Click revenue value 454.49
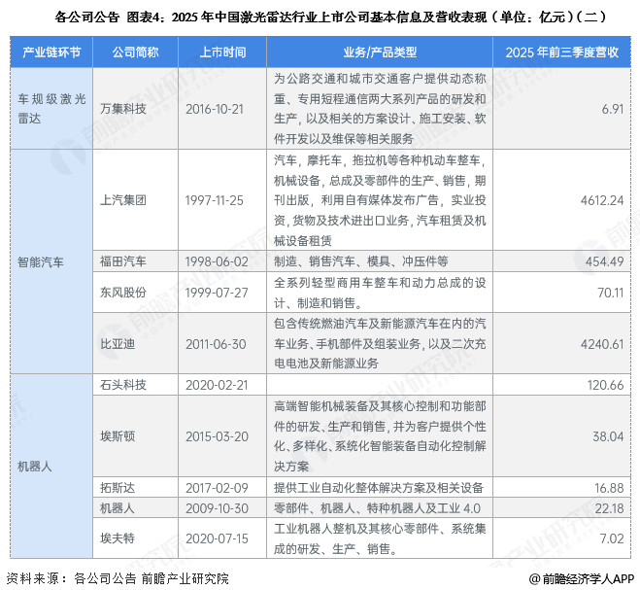Viewport: 640px width, 590px height. pyautogui.click(x=604, y=261)
